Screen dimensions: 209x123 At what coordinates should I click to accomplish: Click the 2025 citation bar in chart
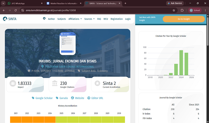[186, 64]
